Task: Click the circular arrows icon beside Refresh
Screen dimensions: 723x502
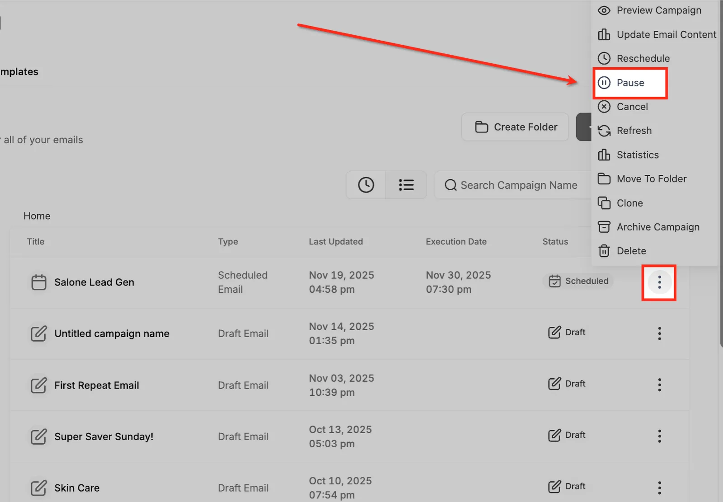Action: coord(604,131)
